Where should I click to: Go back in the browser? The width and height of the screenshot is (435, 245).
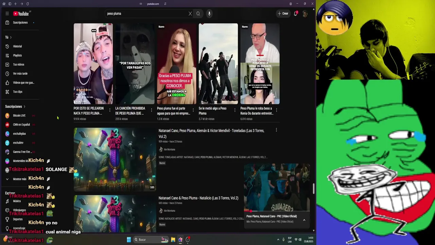(16, 4)
